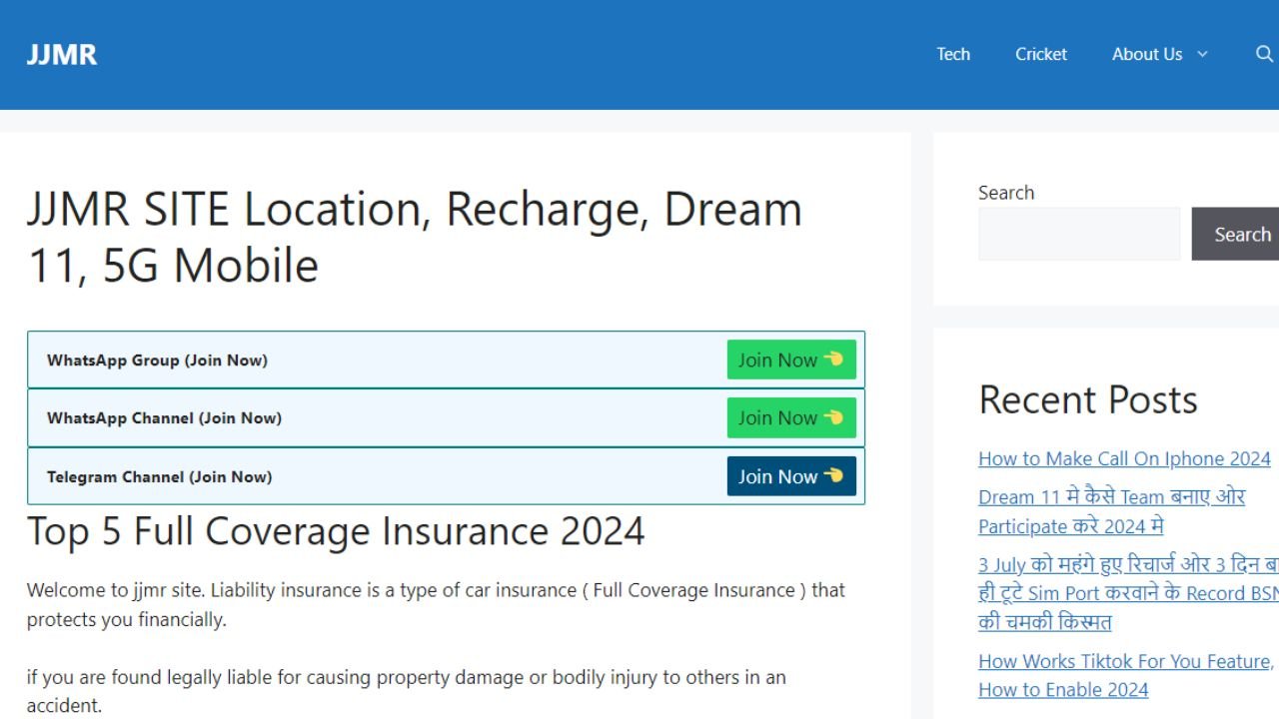
Task: Expand the About Us dropdown chevron
Action: coord(1202,54)
